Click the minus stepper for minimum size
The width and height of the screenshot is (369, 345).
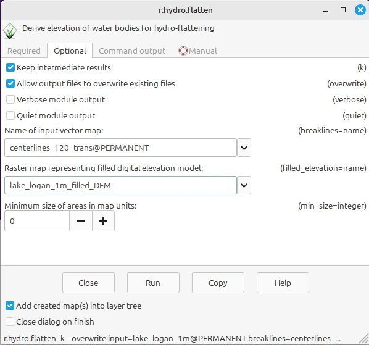click(x=81, y=221)
